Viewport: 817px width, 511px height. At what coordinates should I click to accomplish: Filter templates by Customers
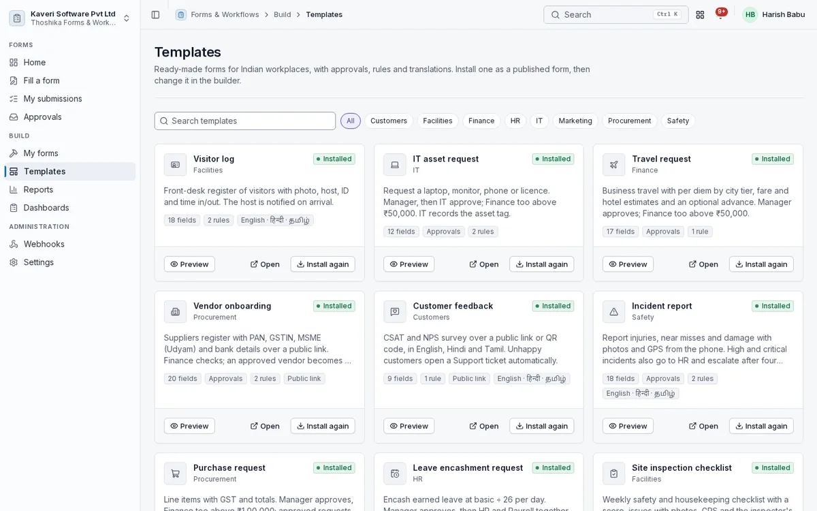point(389,121)
